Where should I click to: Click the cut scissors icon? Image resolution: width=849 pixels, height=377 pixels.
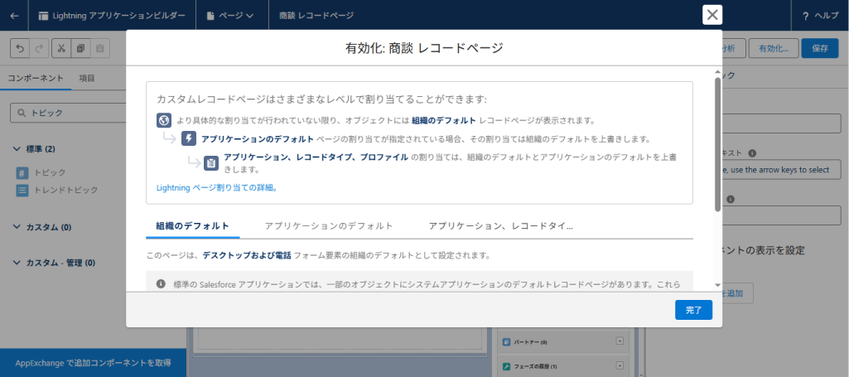pyautogui.click(x=61, y=48)
